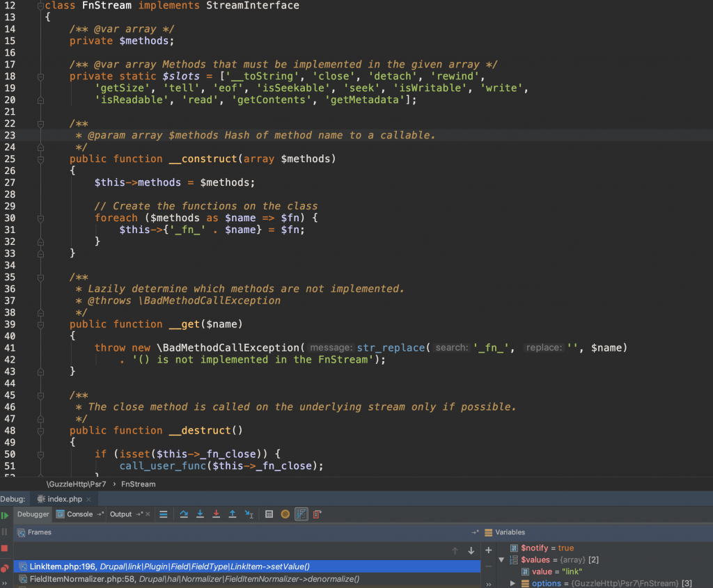The height and width of the screenshot is (588, 713).
Task: Toggle the highlighted inline values icon
Action: [301, 514]
